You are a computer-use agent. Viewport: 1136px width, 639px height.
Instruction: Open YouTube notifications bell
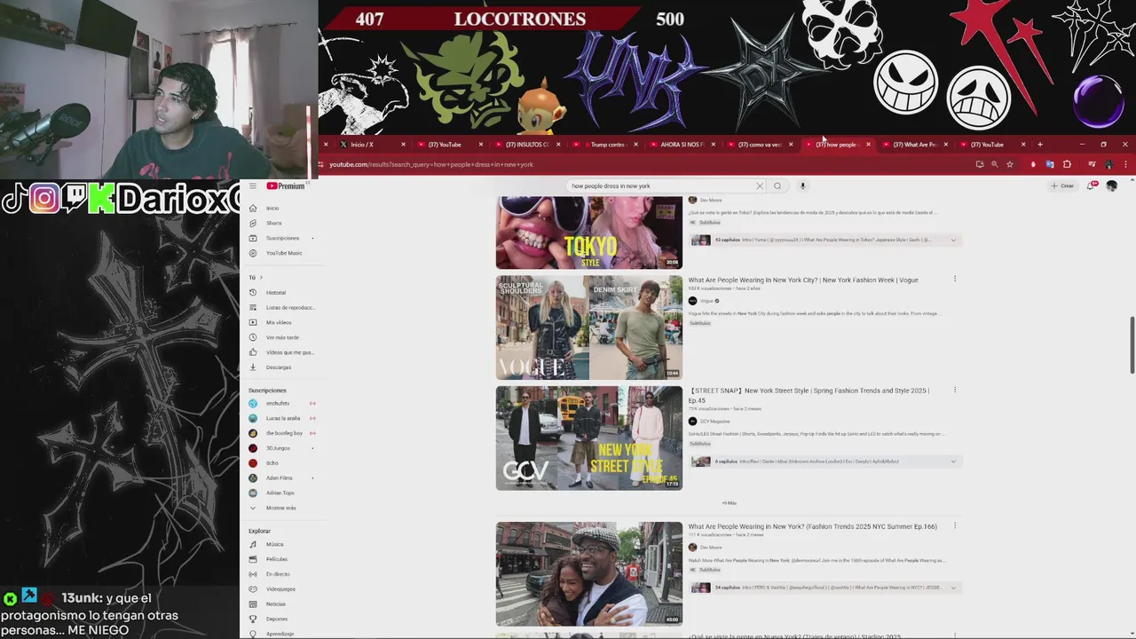(1092, 185)
